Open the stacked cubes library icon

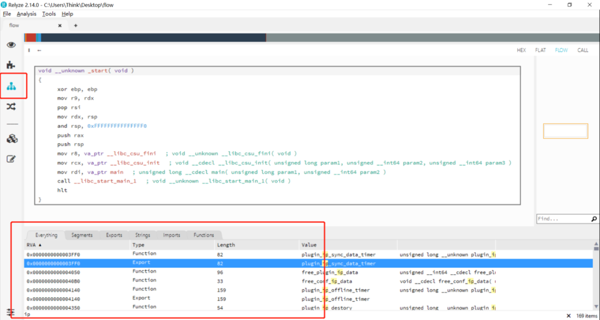pos(11,138)
